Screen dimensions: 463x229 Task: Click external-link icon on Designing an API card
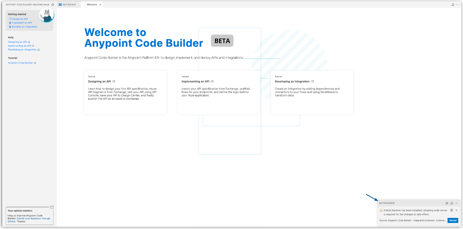point(114,81)
